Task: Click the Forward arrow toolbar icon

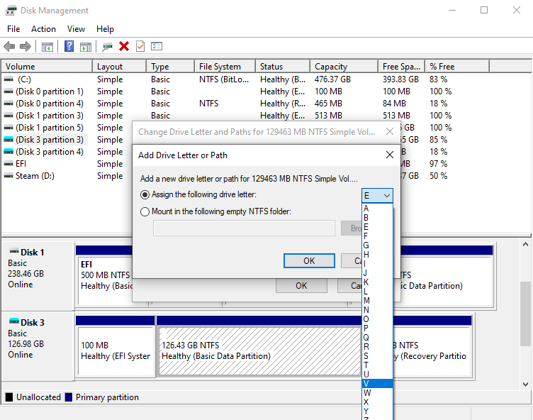Action: tap(26, 46)
